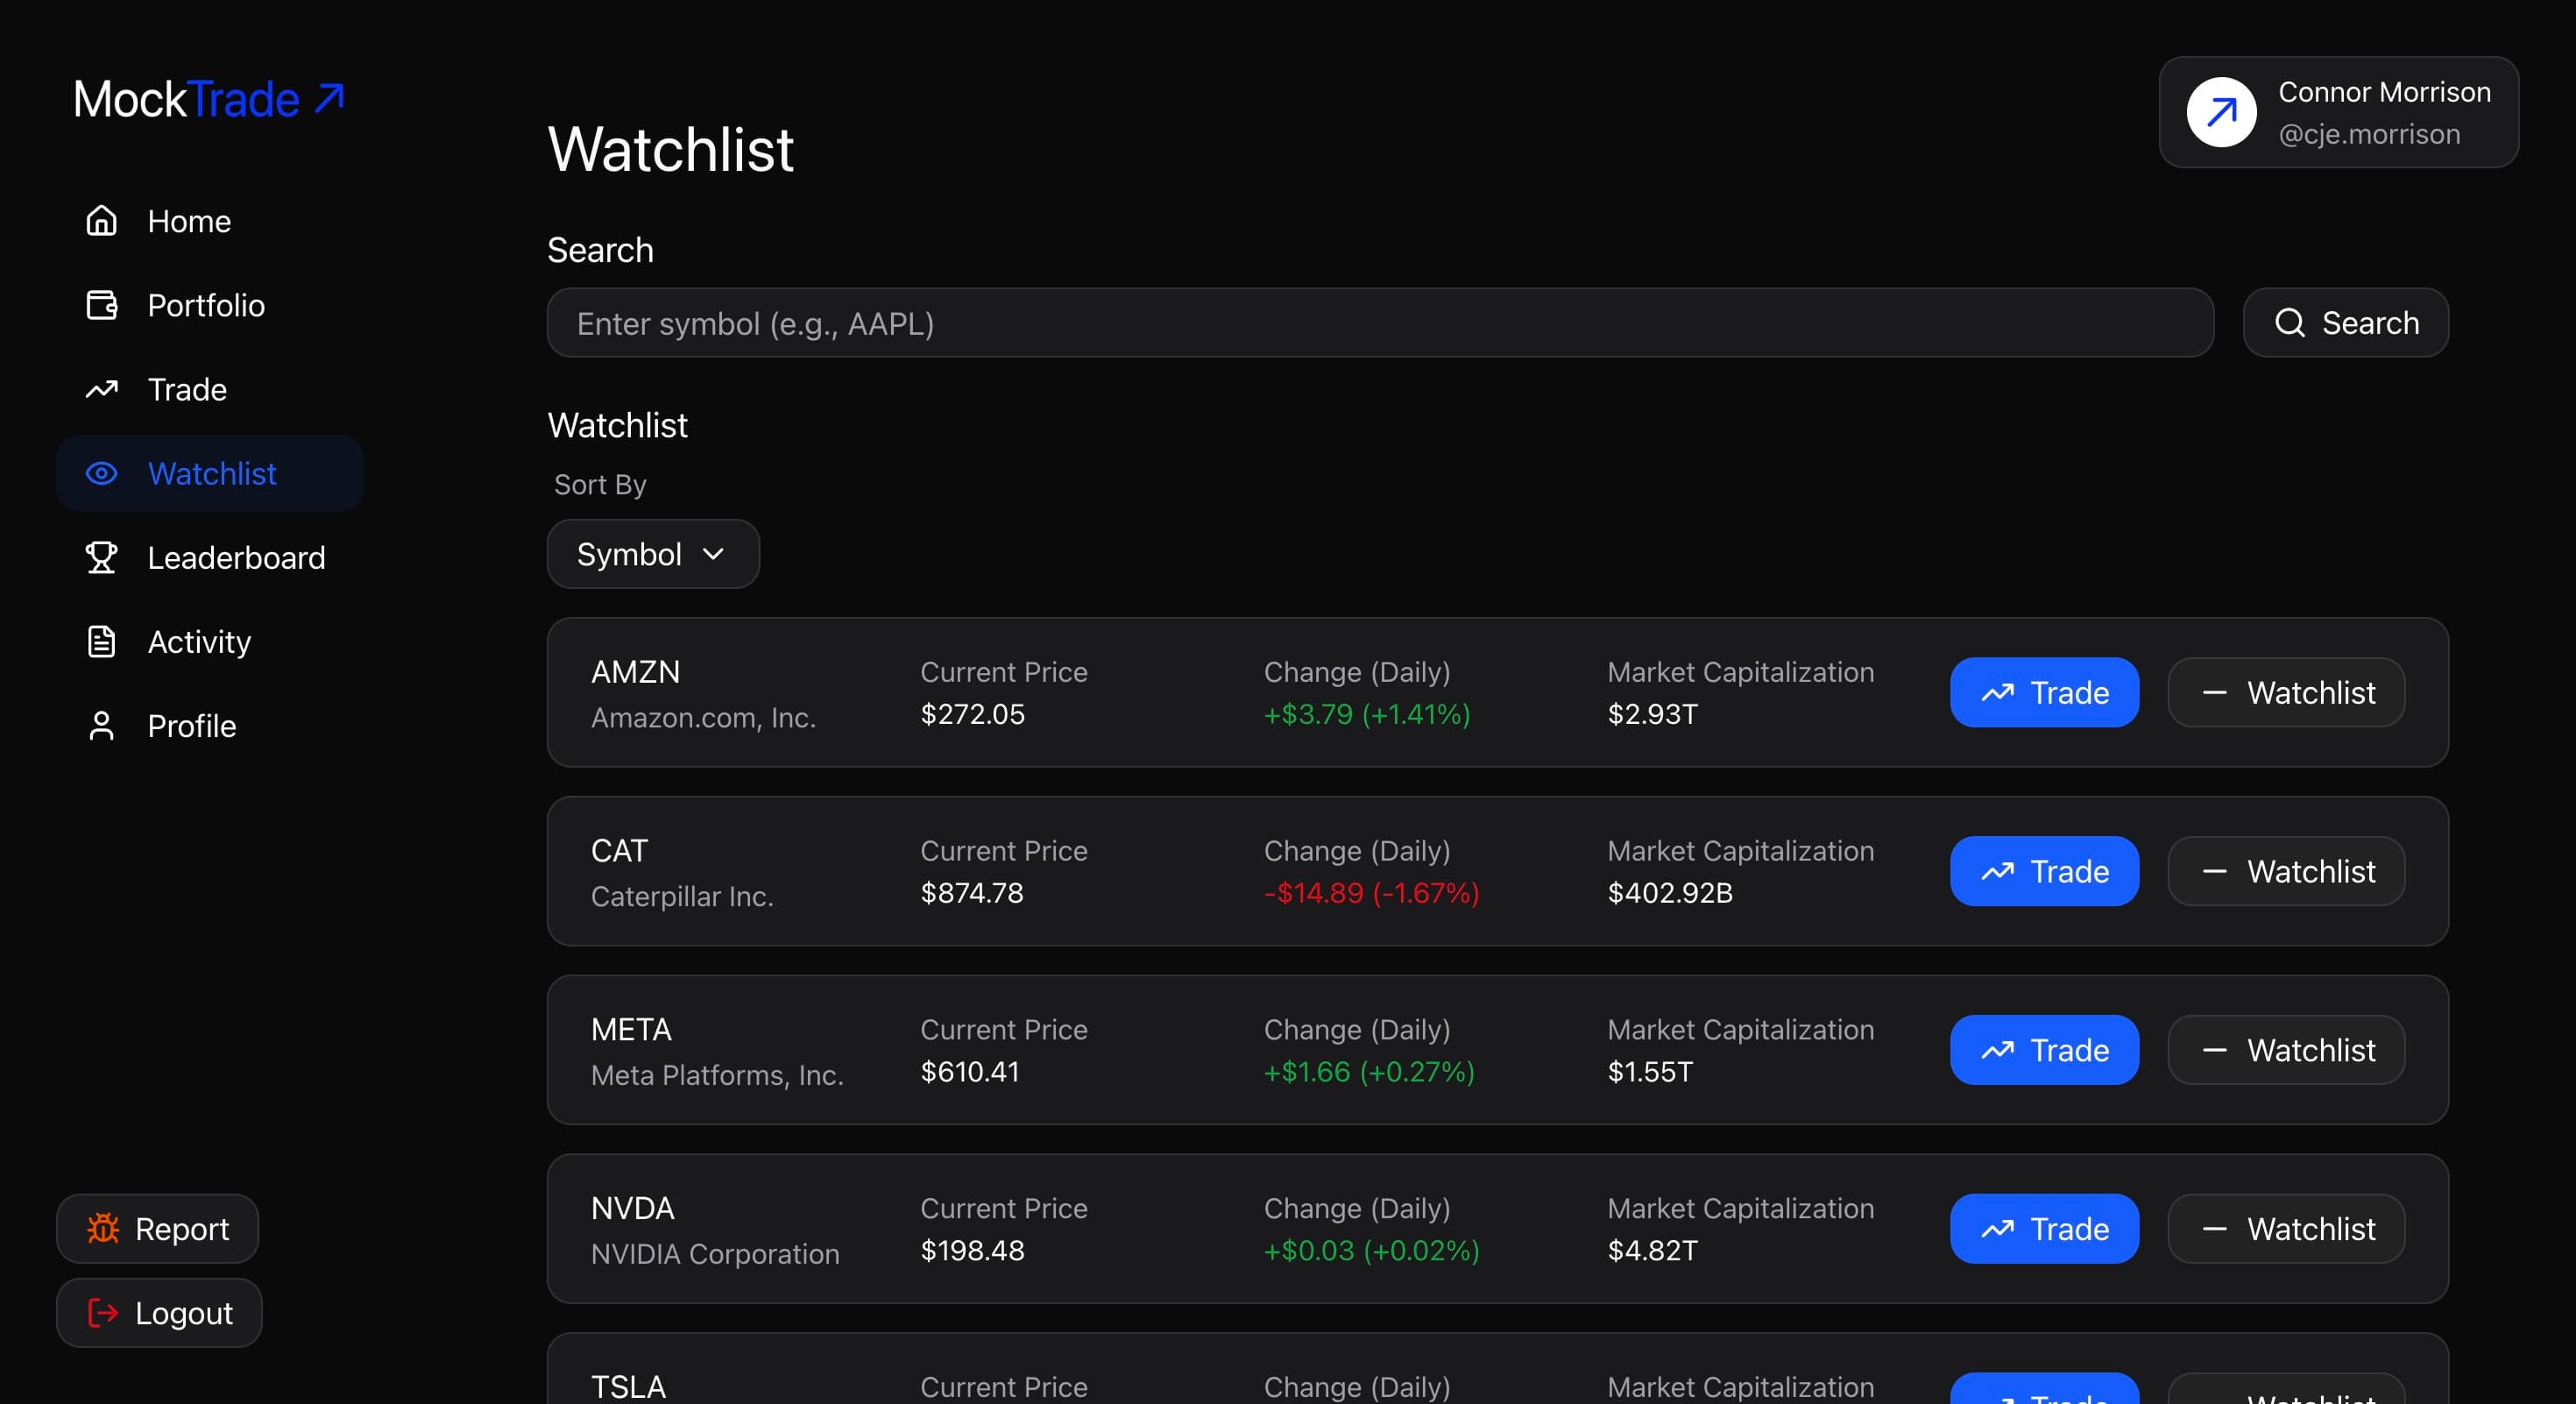Image resolution: width=2576 pixels, height=1404 pixels.
Task: Click the Home house icon
Action: [x=101, y=221]
